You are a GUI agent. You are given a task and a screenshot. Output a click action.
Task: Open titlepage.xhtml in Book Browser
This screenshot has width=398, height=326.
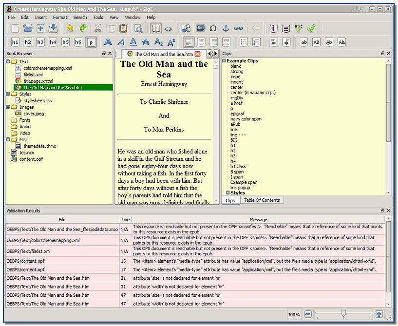pyautogui.click(x=38, y=81)
